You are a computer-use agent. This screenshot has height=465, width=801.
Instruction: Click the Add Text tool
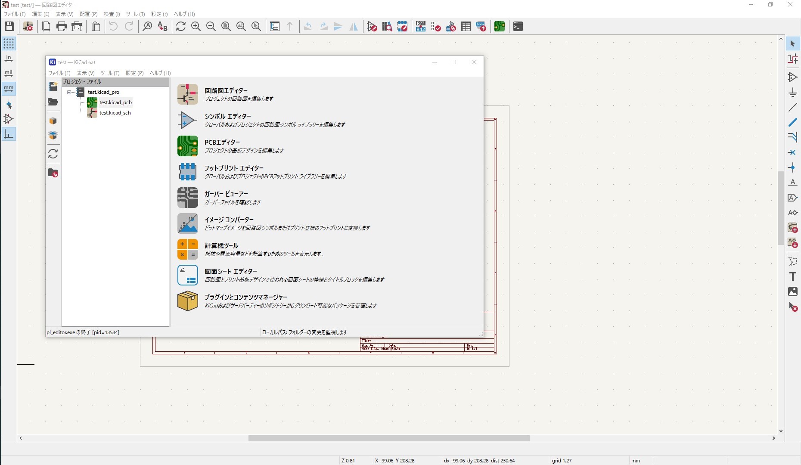pyautogui.click(x=792, y=276)
